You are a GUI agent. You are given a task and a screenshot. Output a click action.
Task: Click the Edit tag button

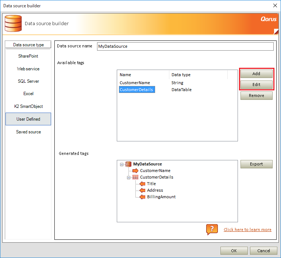point(256,85)
